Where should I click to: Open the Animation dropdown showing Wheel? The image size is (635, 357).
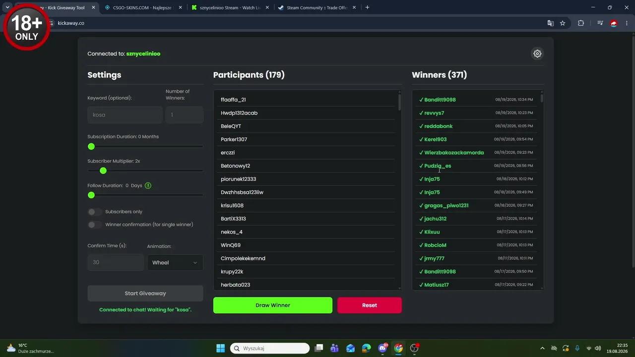175,262
